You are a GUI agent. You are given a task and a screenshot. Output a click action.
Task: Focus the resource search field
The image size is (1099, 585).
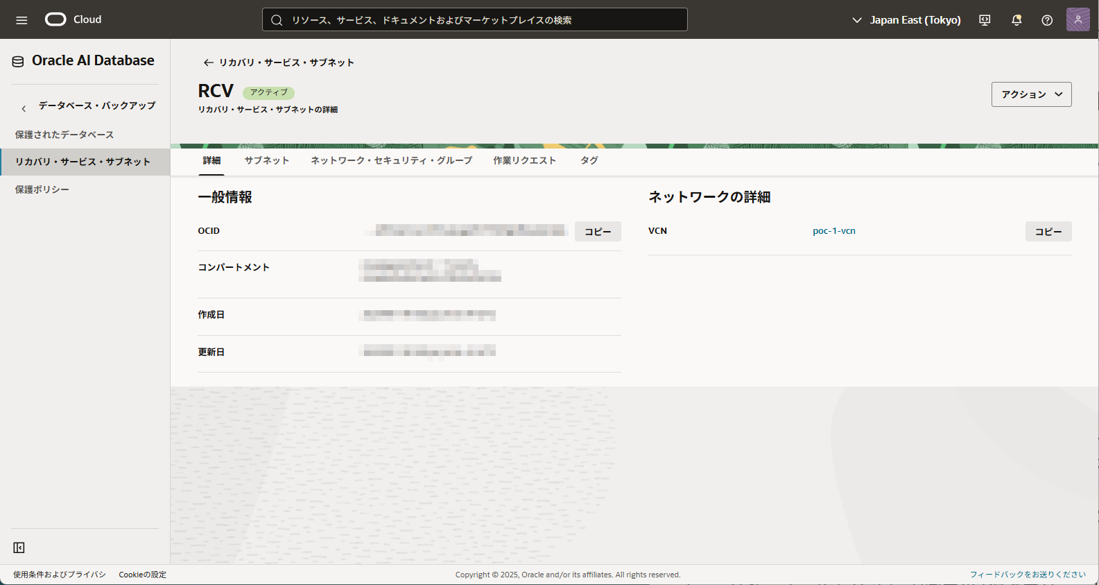click(474, 19)
